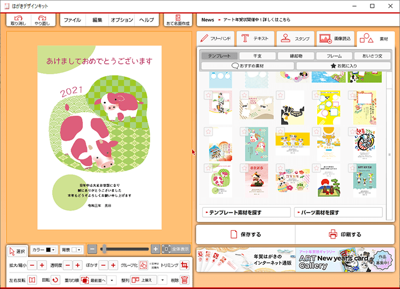400x289 pixels.
Task: Toggle the グループ化 grouping button
Action: point(144,265)
